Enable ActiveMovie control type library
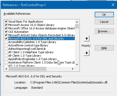 click(6, 45)
